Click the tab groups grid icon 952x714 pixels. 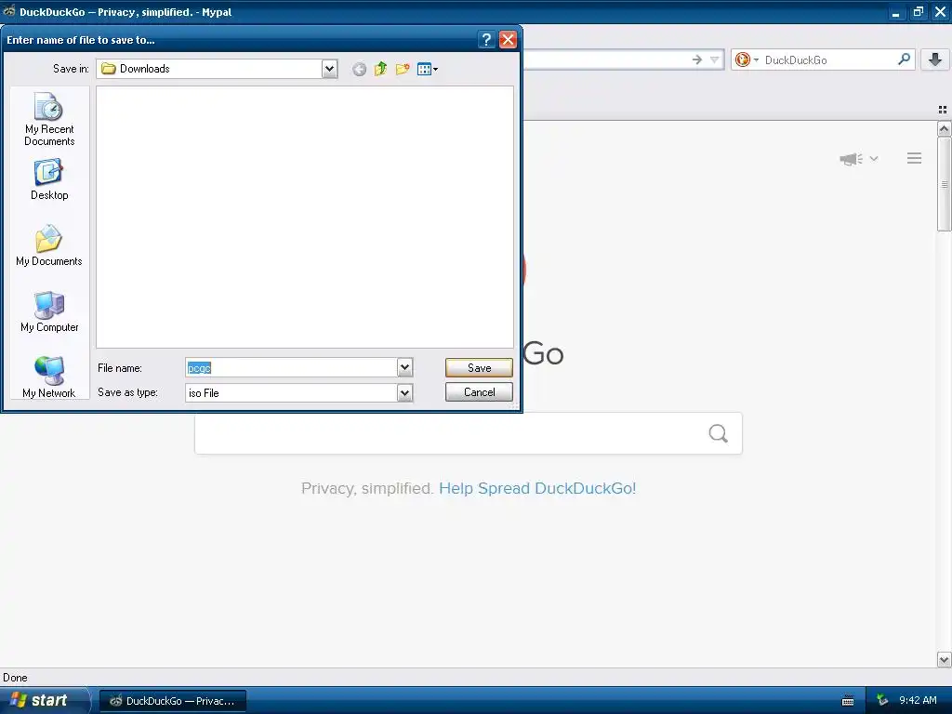pyautogui.click(x=943, y=110)
